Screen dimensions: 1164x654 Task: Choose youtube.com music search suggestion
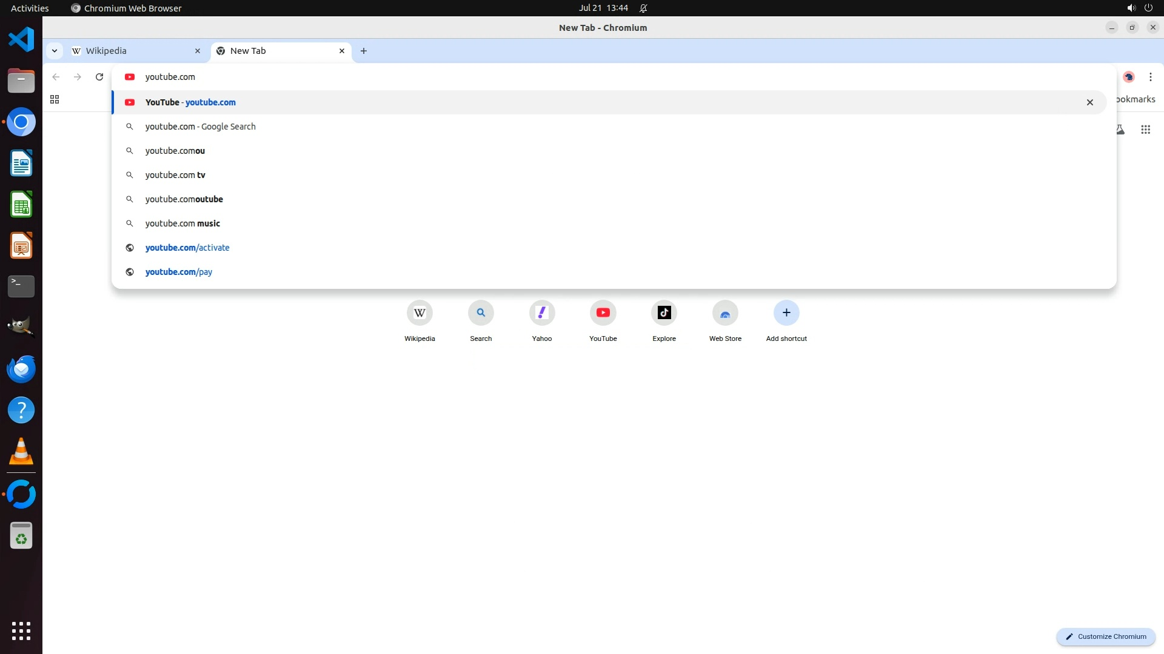(182, 223)
